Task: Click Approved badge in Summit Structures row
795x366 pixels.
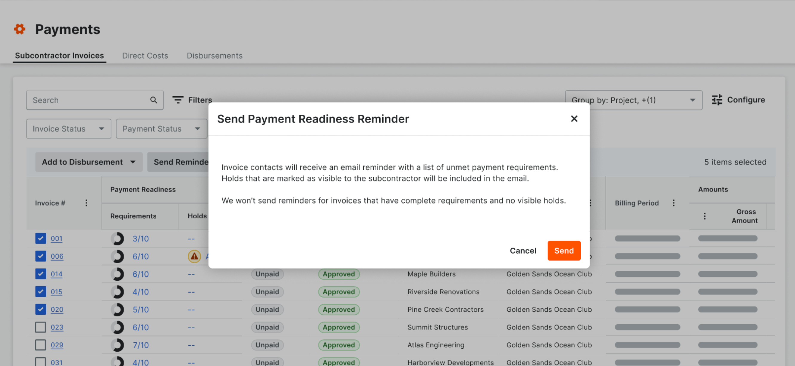Action: coord(339,327)
